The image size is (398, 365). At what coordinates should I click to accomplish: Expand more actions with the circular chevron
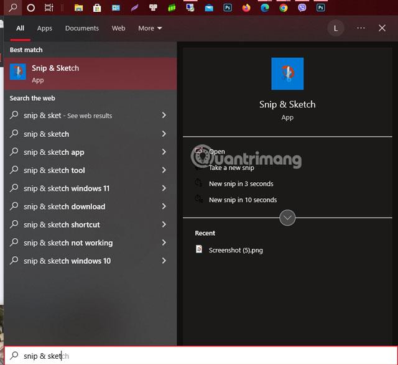287,218
